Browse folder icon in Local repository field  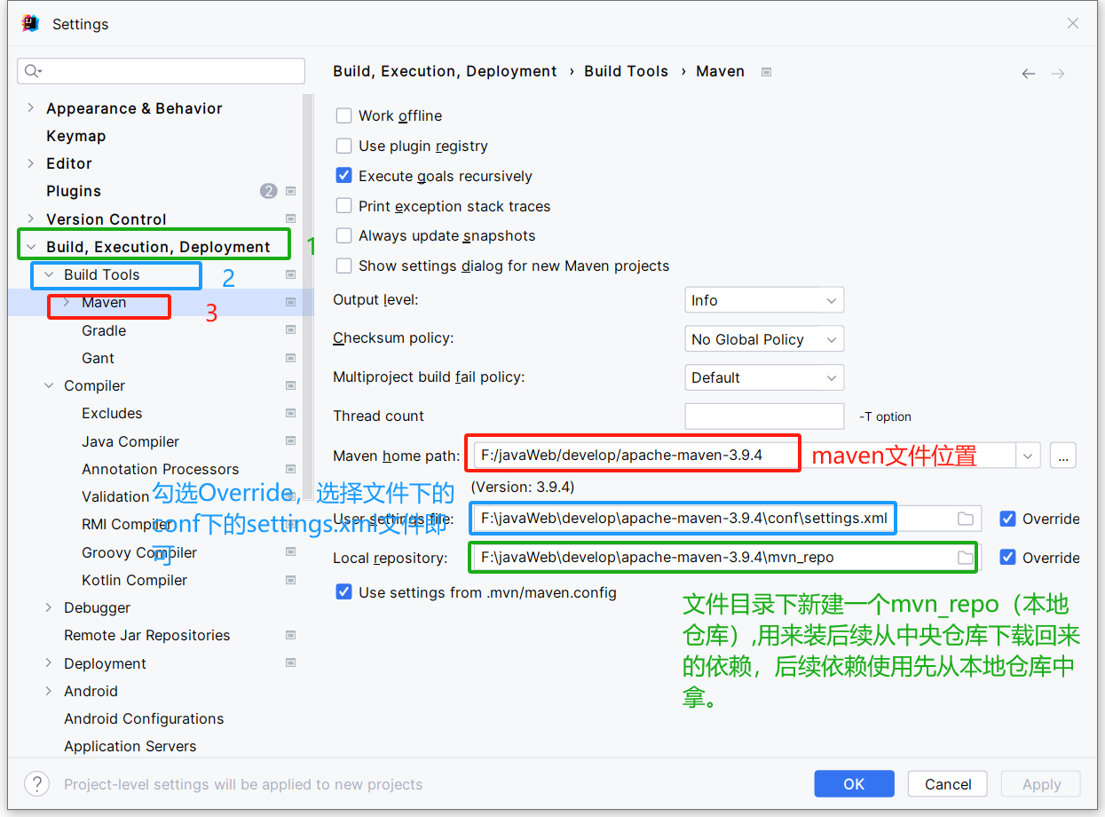tap(966, 558)
